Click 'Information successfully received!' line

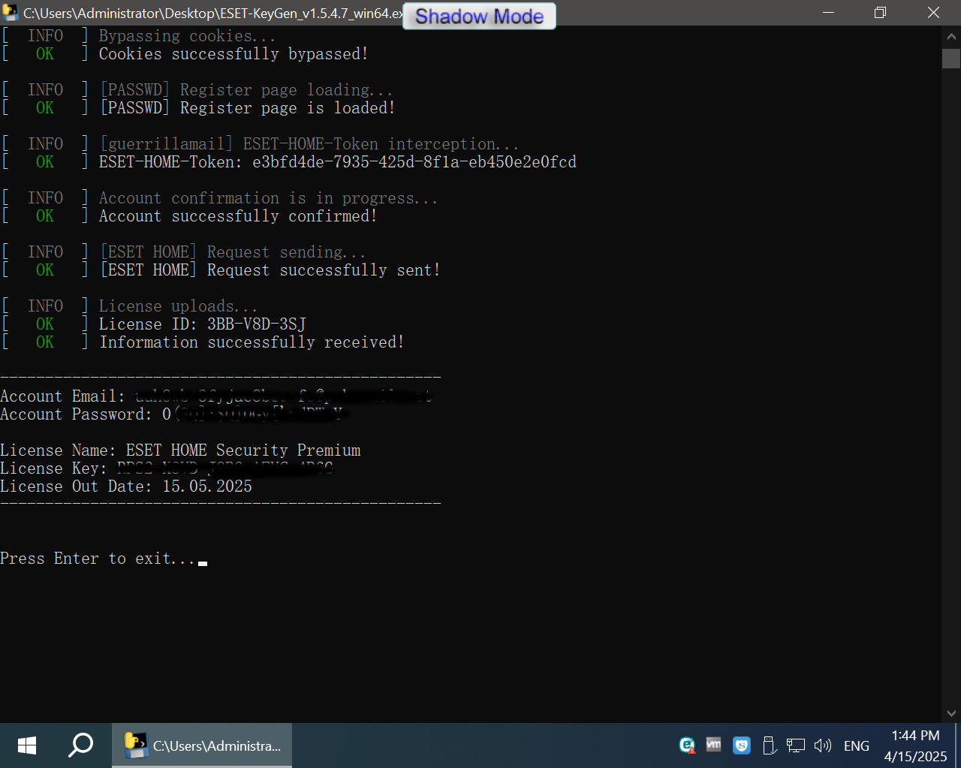[252, 342]
